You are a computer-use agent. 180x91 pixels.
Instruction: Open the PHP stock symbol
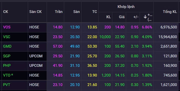[x=7, y=66]
